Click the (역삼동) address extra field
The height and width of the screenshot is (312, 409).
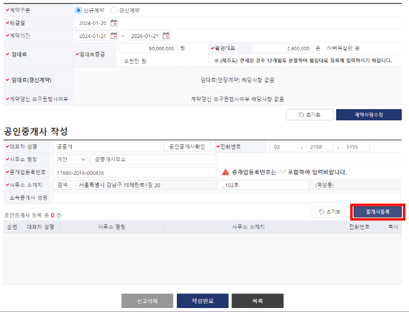[355, 185]
